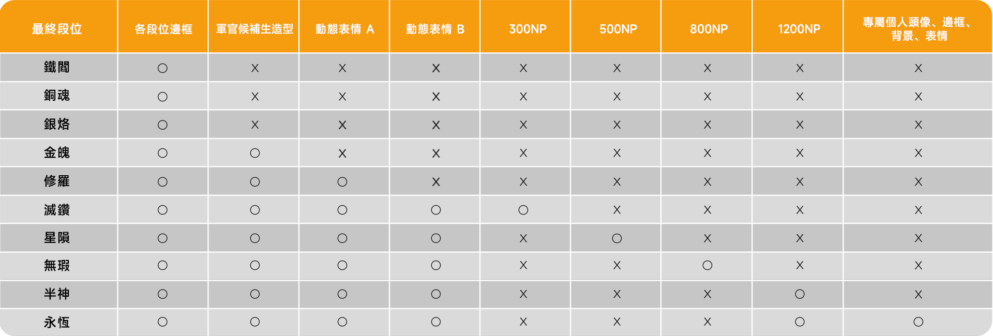Click the X under 動態表情 B in 修羅 row
This screenshot has height=336, width=993.
436,182
